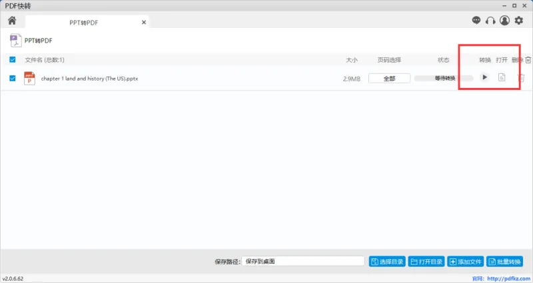Delete chapter 1 file row trash icon
Screen dimensions: 533x283
522,78
